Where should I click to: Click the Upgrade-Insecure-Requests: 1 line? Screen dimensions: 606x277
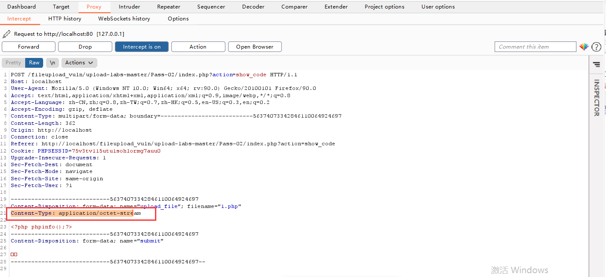(59, 158)
